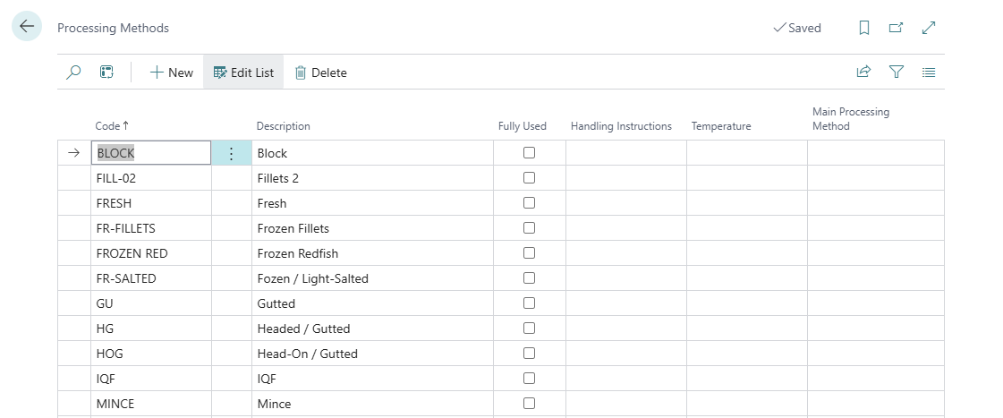
Task: Click the Head-On / Gutted description
Action: pos(372,354)
